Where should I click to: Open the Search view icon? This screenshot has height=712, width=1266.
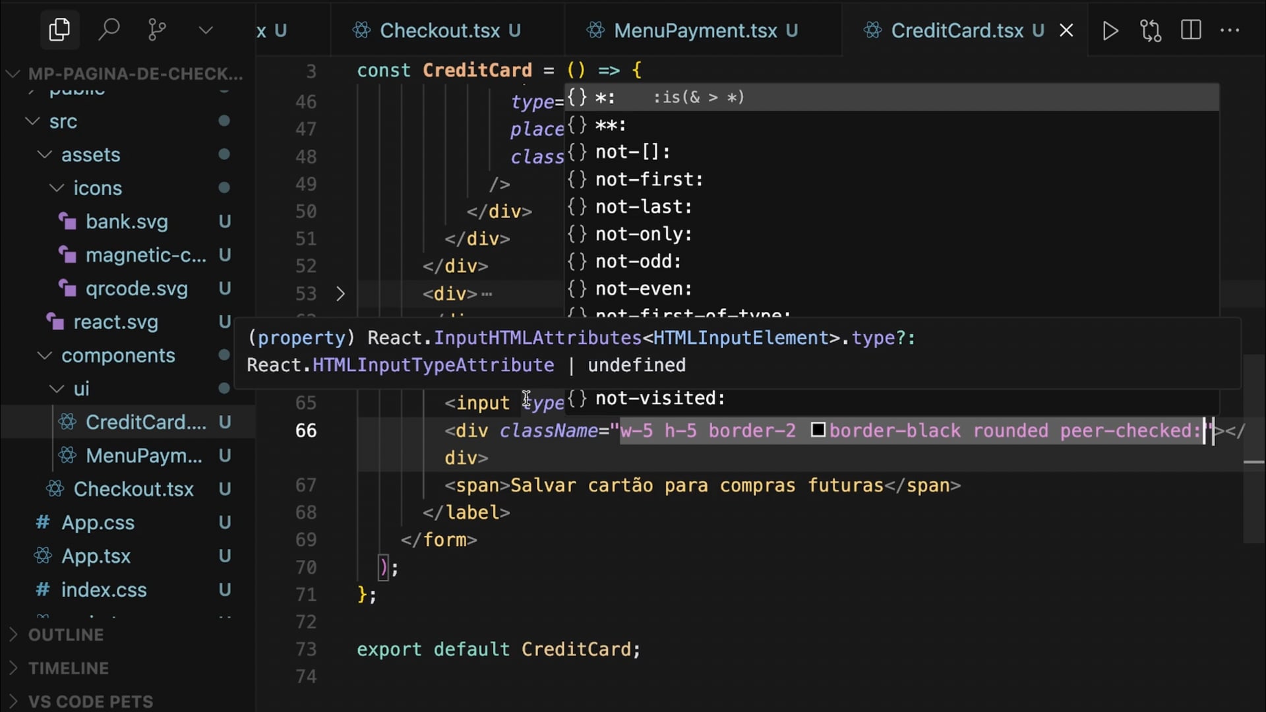(x=109, y=30)
